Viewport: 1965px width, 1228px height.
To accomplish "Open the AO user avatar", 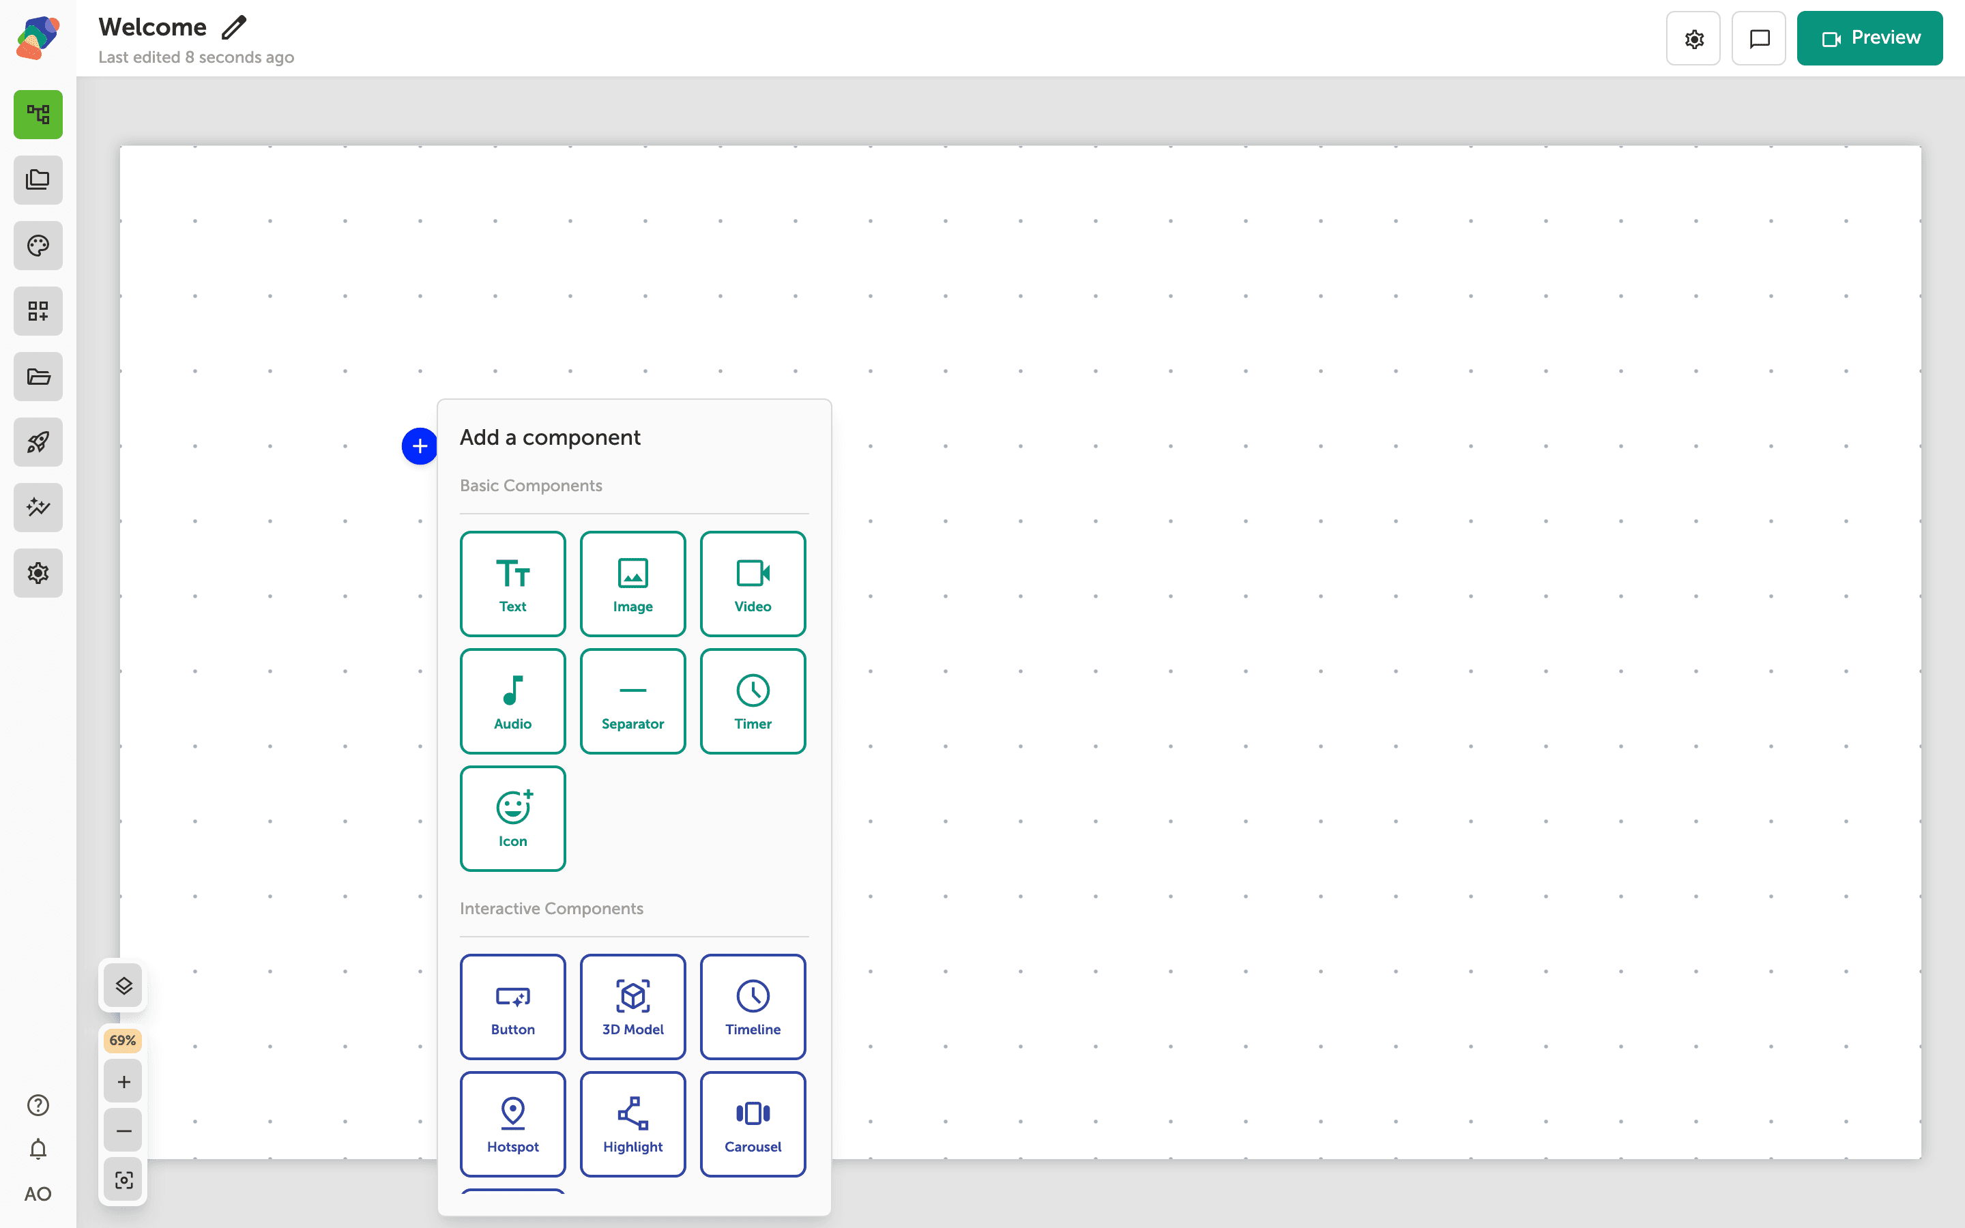I will pyautogui.click(x=38, y=1194).
